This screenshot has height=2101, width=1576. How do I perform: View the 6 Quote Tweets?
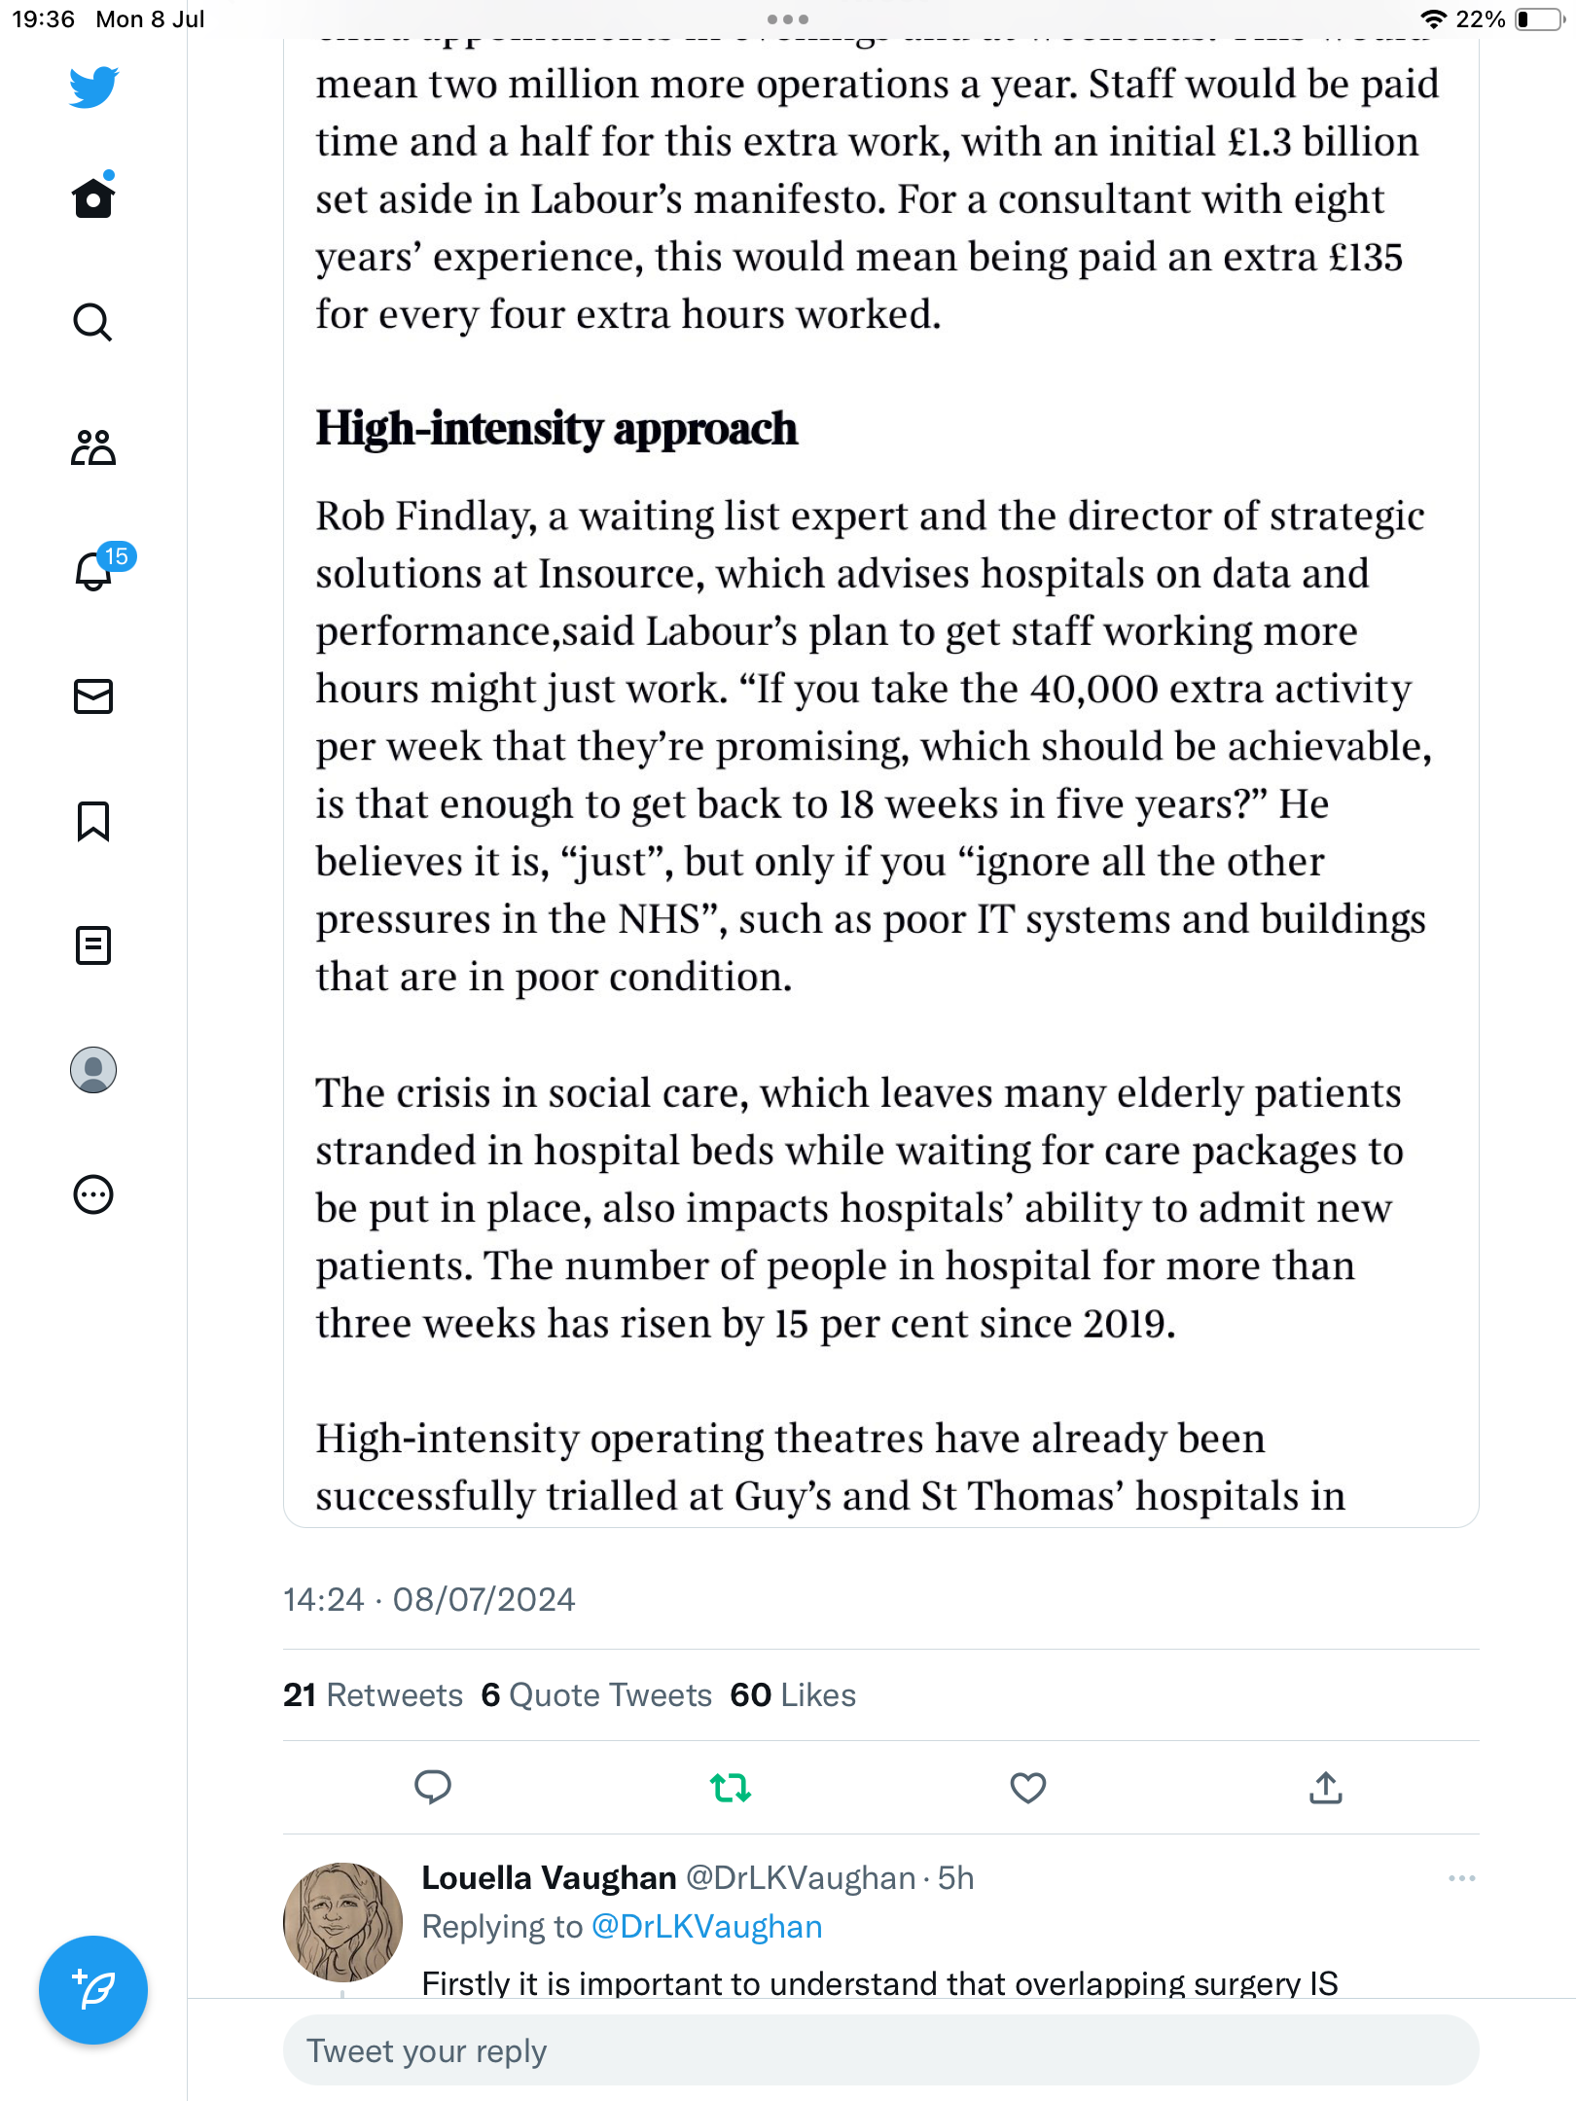[x=596, y=1695]
